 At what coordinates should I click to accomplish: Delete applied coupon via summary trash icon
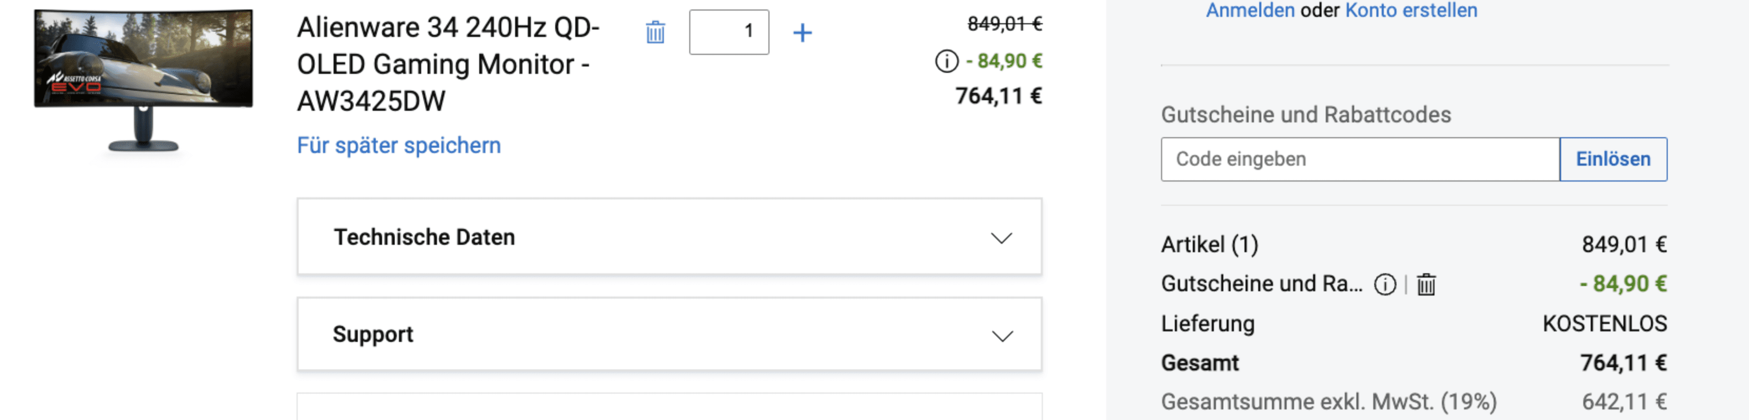click(1426, 284)
